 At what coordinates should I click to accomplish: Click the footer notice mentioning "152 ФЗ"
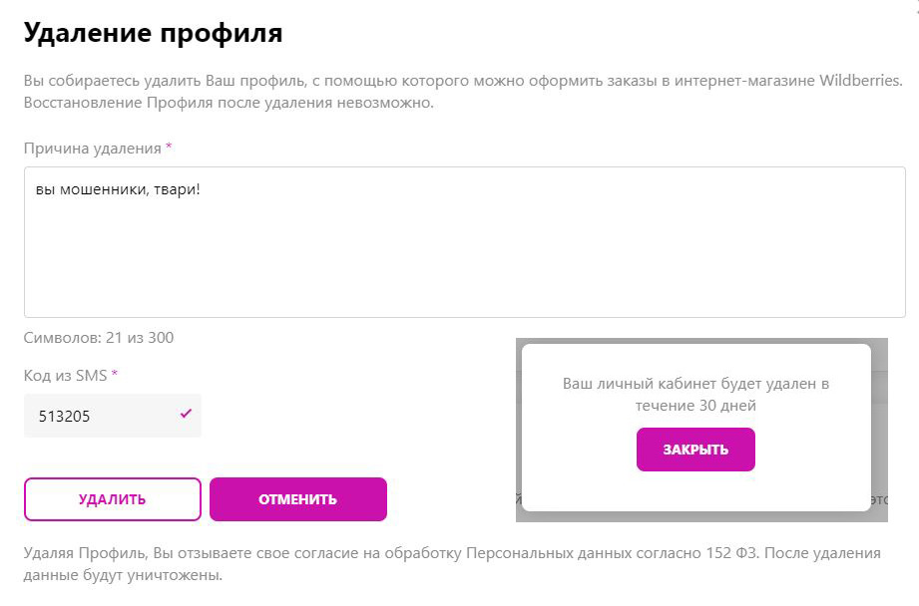pyautogui.click(x=451, y=552)
